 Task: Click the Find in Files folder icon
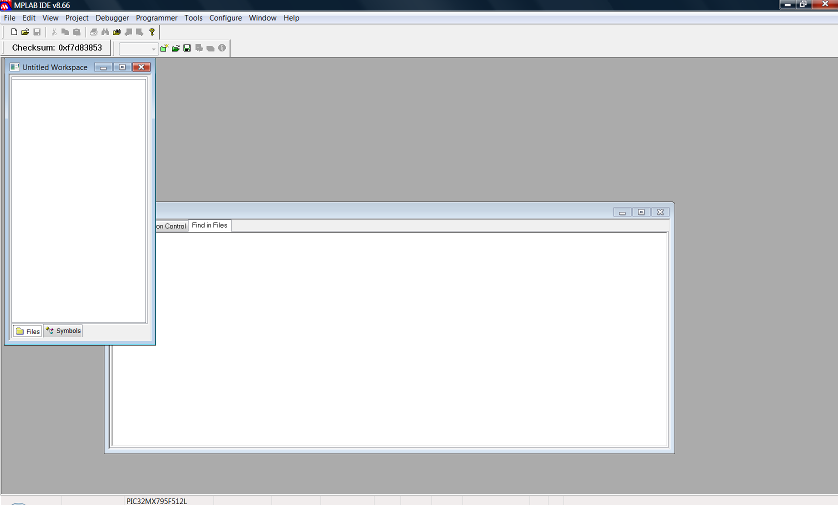pyautogui.click(x=116, y=32)
